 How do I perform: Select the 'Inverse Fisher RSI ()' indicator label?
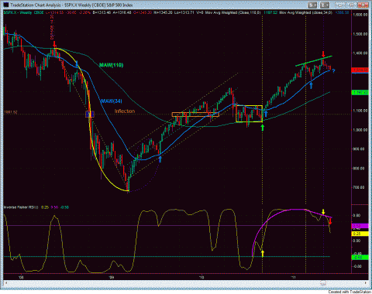(21, 207)
